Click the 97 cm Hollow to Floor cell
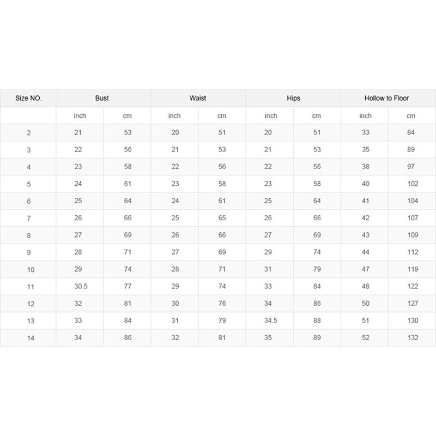Image resolution: width=436 pixels, height=436 pixels. pyautogui.click(x=411, y=166)
